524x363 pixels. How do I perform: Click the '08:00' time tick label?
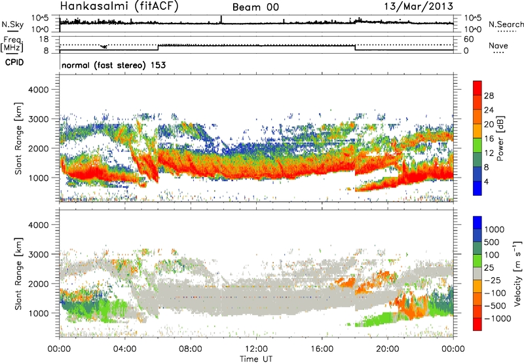coord(191,349)
